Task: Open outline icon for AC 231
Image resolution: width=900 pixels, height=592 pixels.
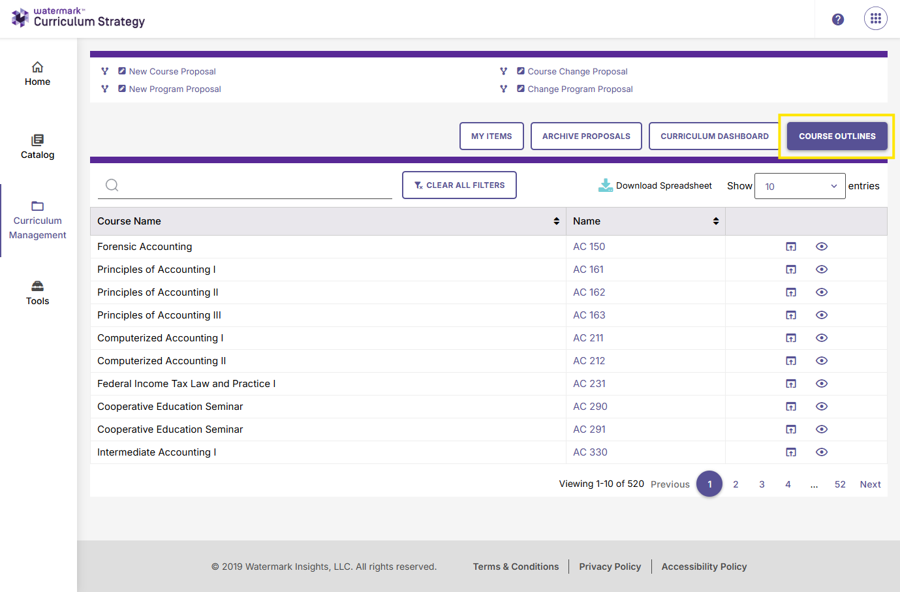Action: 791,384
